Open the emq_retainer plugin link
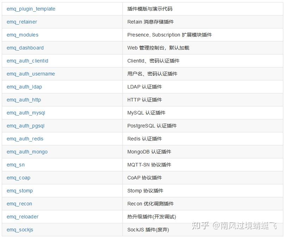 coord(22,22)
